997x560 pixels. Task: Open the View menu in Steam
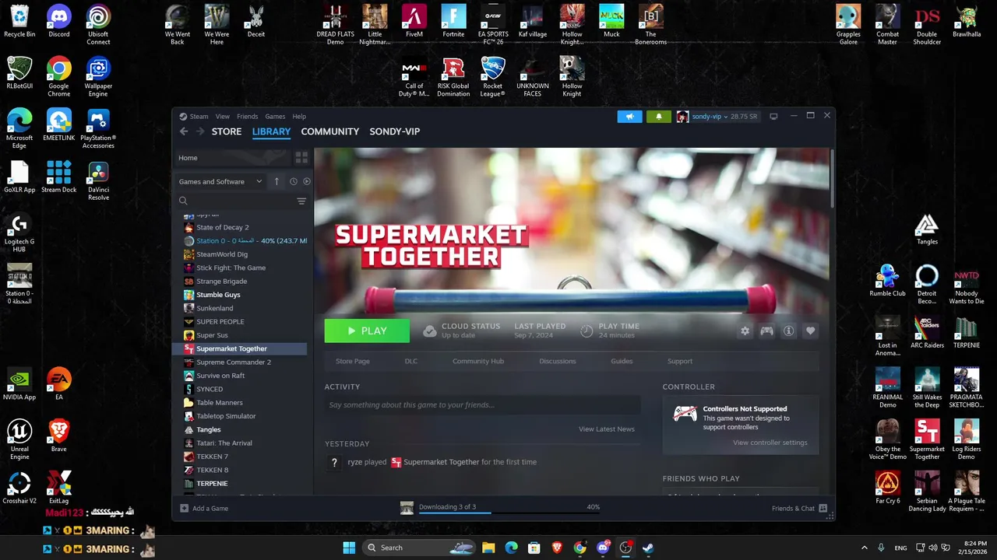click(x=223, y=117)
